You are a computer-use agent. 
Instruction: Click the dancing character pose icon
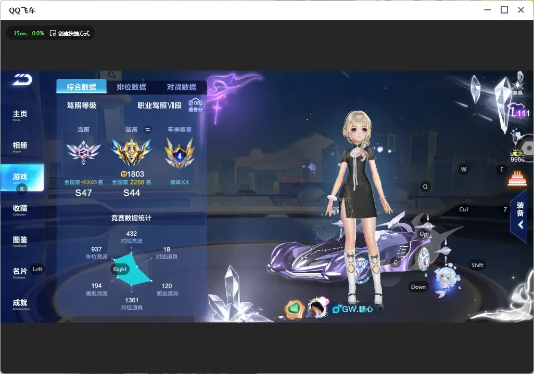(x=517, y=137)
